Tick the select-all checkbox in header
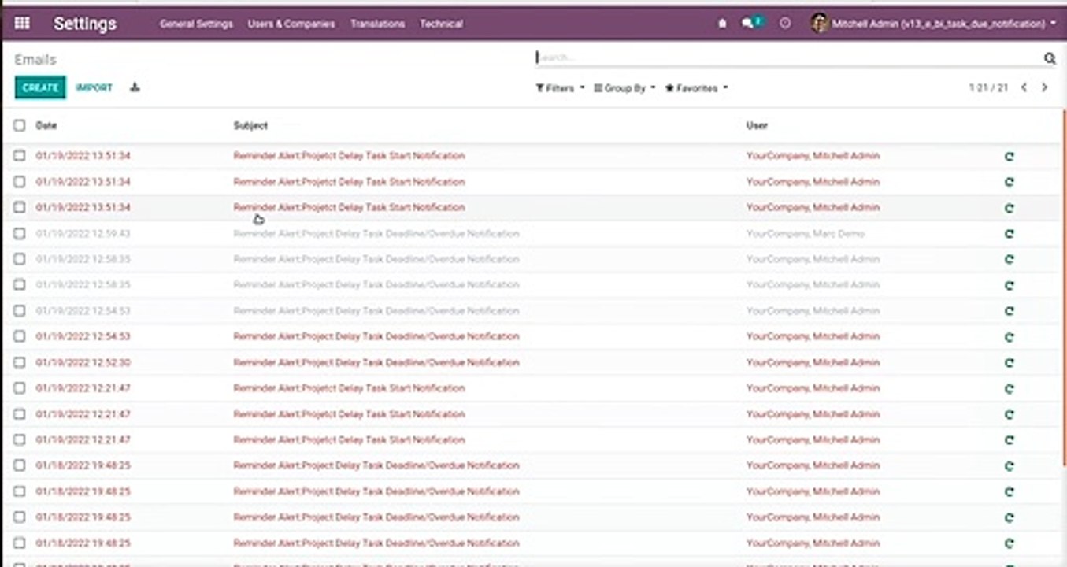The width and height of the screenshot is (1067, 567). [20, 125]
